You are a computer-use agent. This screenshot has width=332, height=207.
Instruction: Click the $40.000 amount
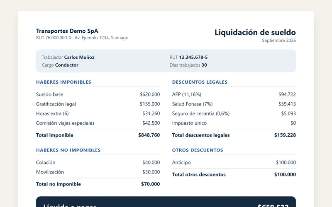(x=151, y=162)
